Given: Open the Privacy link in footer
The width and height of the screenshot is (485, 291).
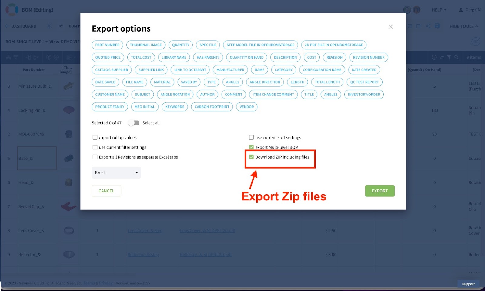Looking at the screenshot, I should 106,283.
